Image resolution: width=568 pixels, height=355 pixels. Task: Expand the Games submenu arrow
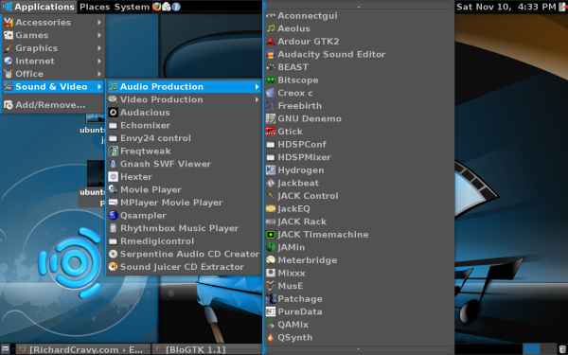(99, 35)
